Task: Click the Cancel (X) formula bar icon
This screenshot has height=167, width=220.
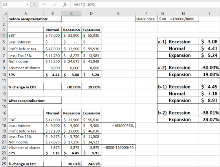Action: 44,5
